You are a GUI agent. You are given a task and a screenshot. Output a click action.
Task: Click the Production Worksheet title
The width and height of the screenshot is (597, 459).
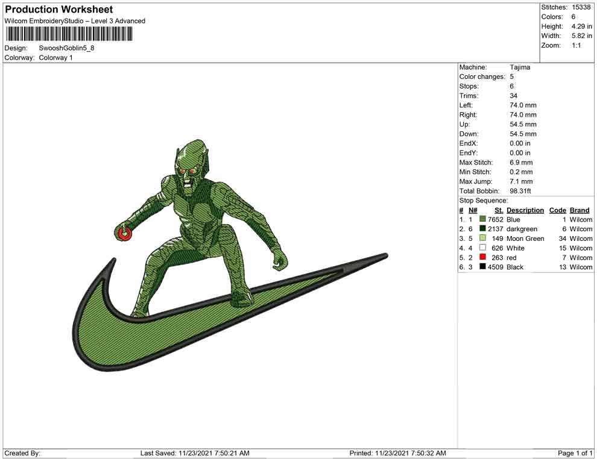(59, 10)
